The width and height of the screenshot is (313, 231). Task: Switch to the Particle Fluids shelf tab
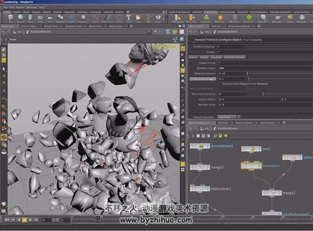pyautogui.click(x=227, y=12)
